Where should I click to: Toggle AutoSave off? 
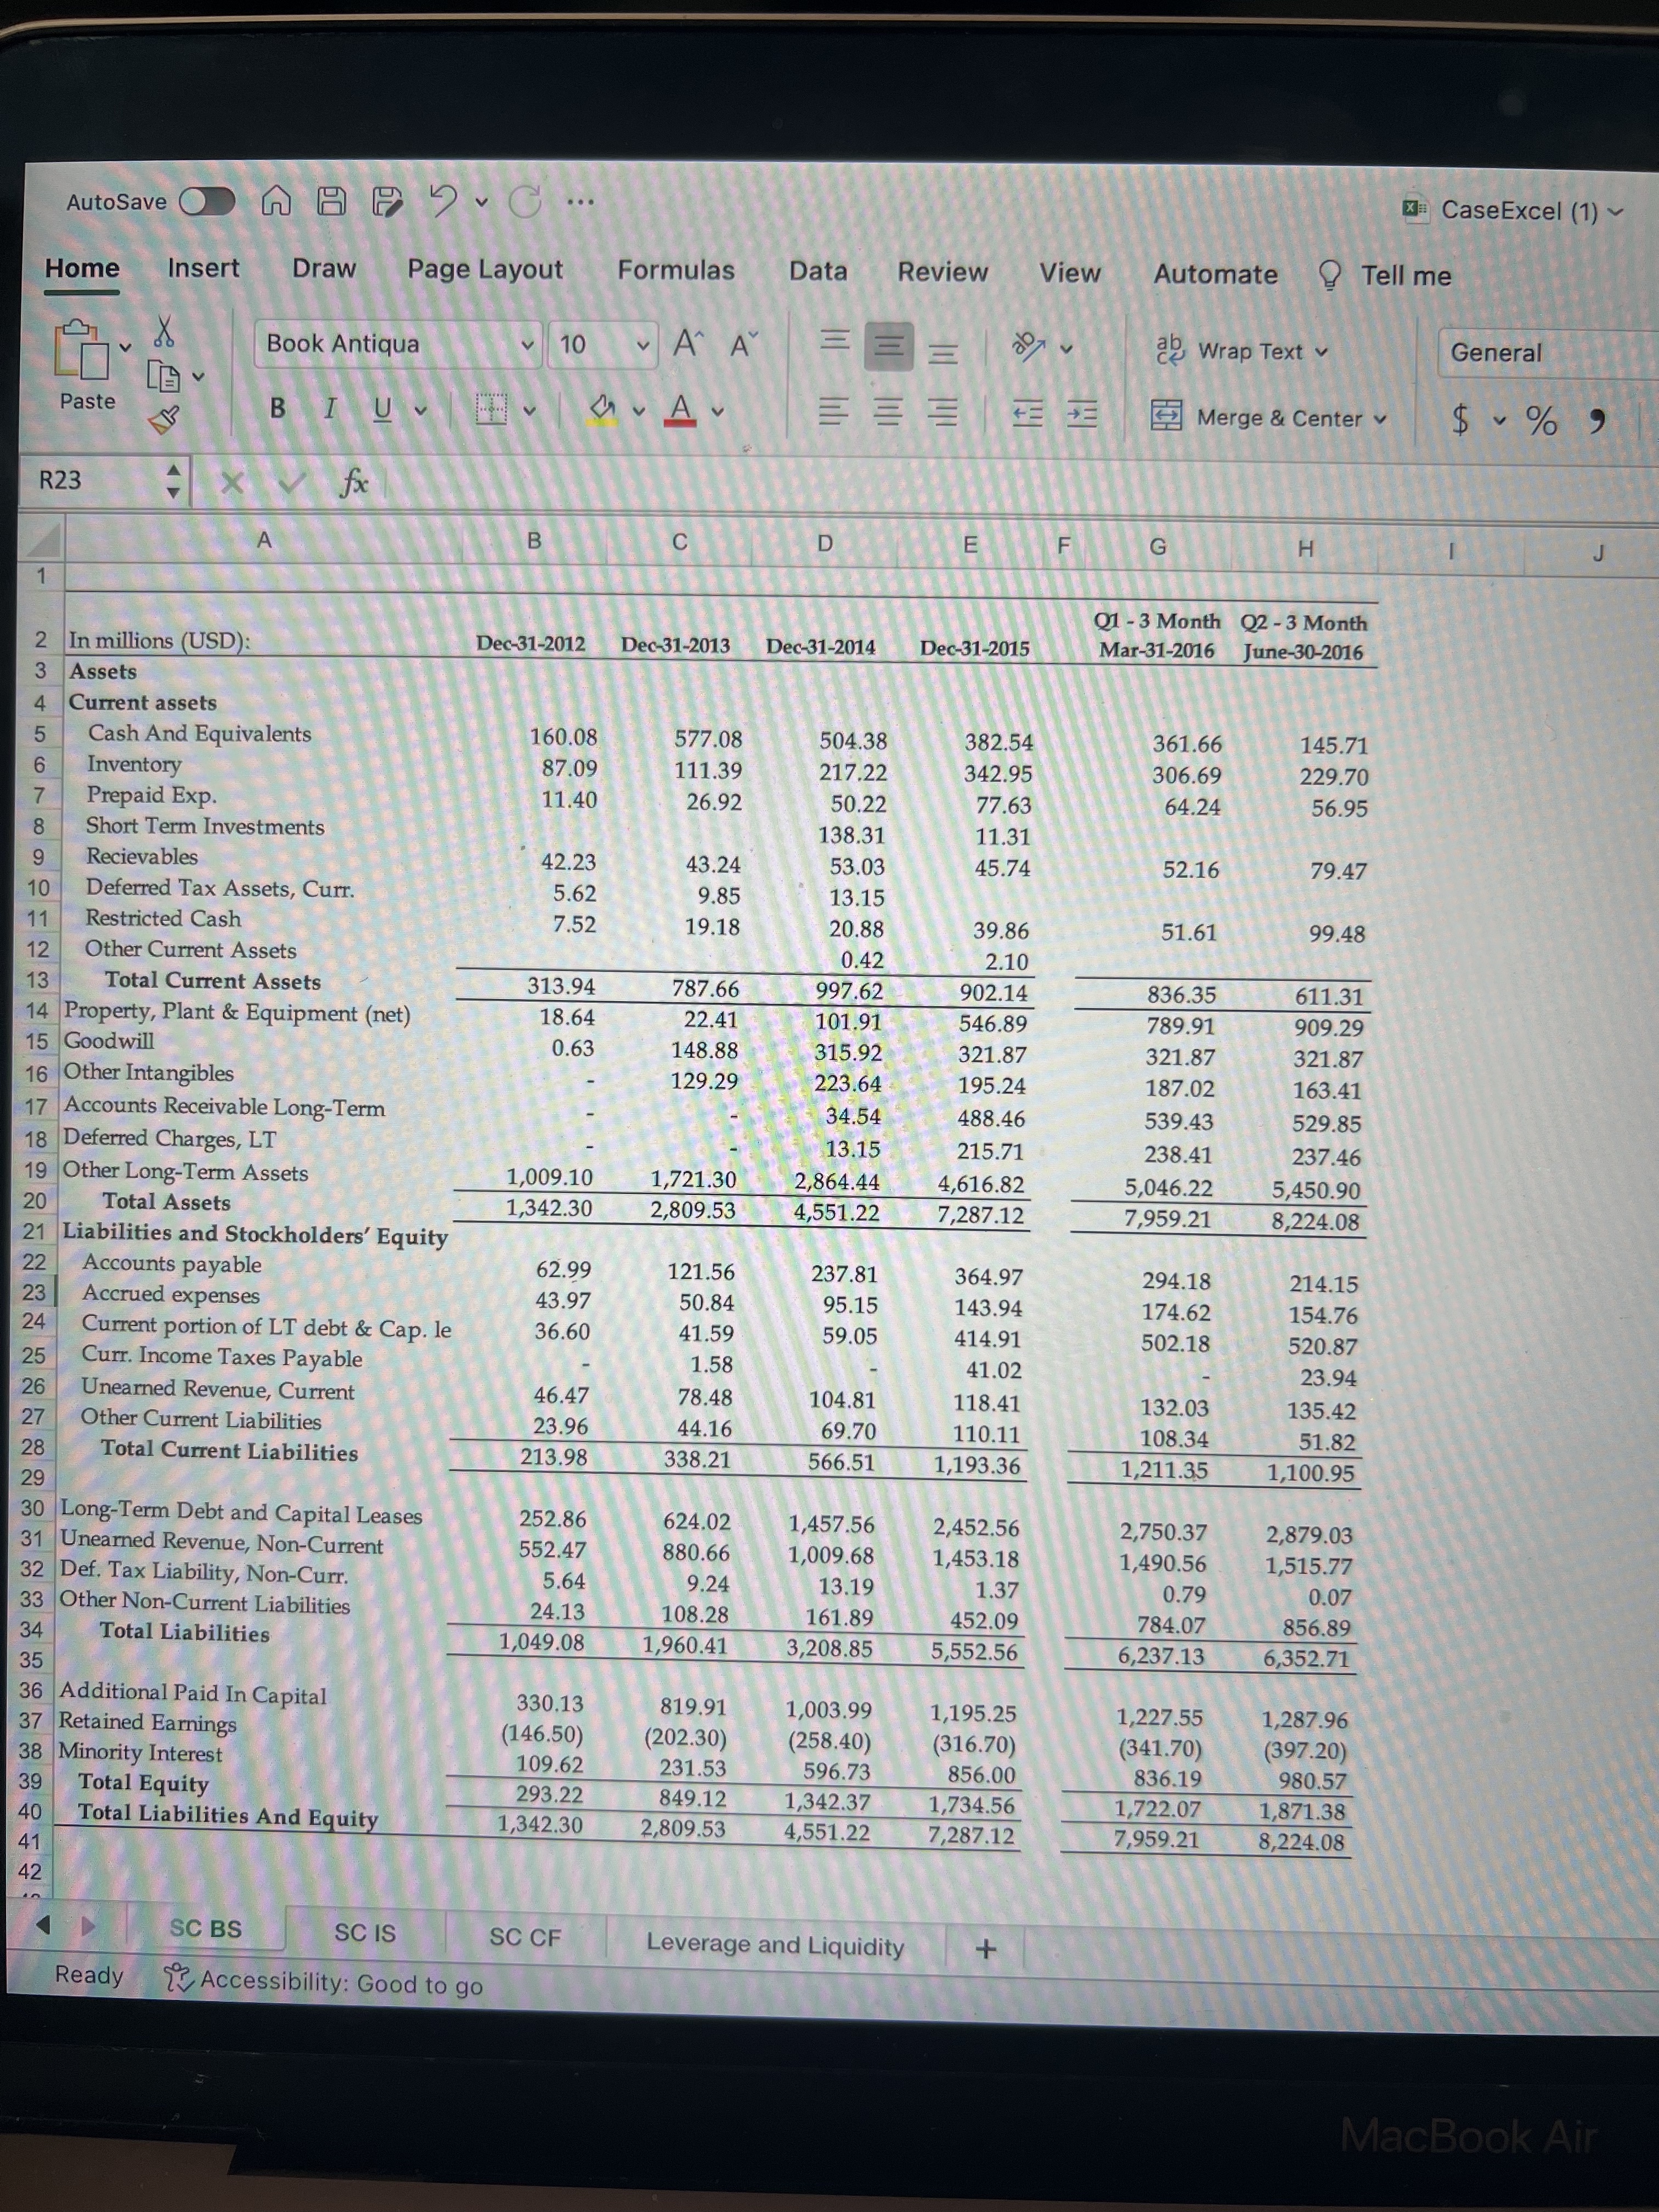(x=207, y=201)
